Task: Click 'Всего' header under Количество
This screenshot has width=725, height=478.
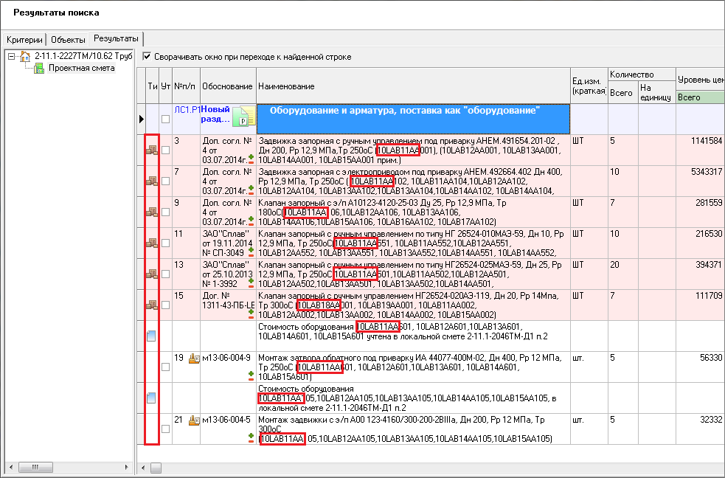Action: point(622,92)
